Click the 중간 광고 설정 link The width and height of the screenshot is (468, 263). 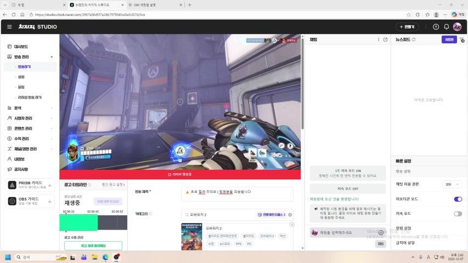coord(113,185)
